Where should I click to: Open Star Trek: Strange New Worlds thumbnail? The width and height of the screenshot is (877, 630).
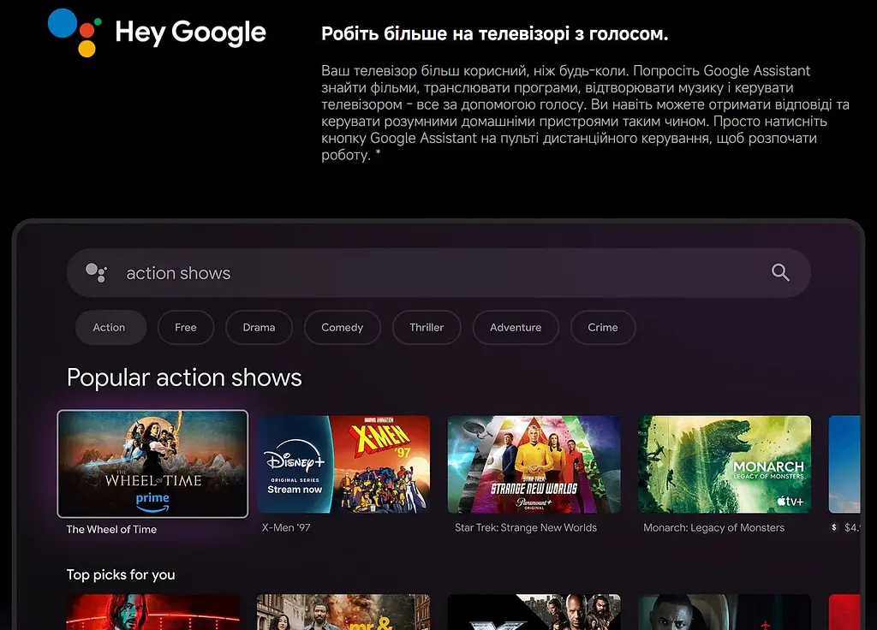click(534, 464)
